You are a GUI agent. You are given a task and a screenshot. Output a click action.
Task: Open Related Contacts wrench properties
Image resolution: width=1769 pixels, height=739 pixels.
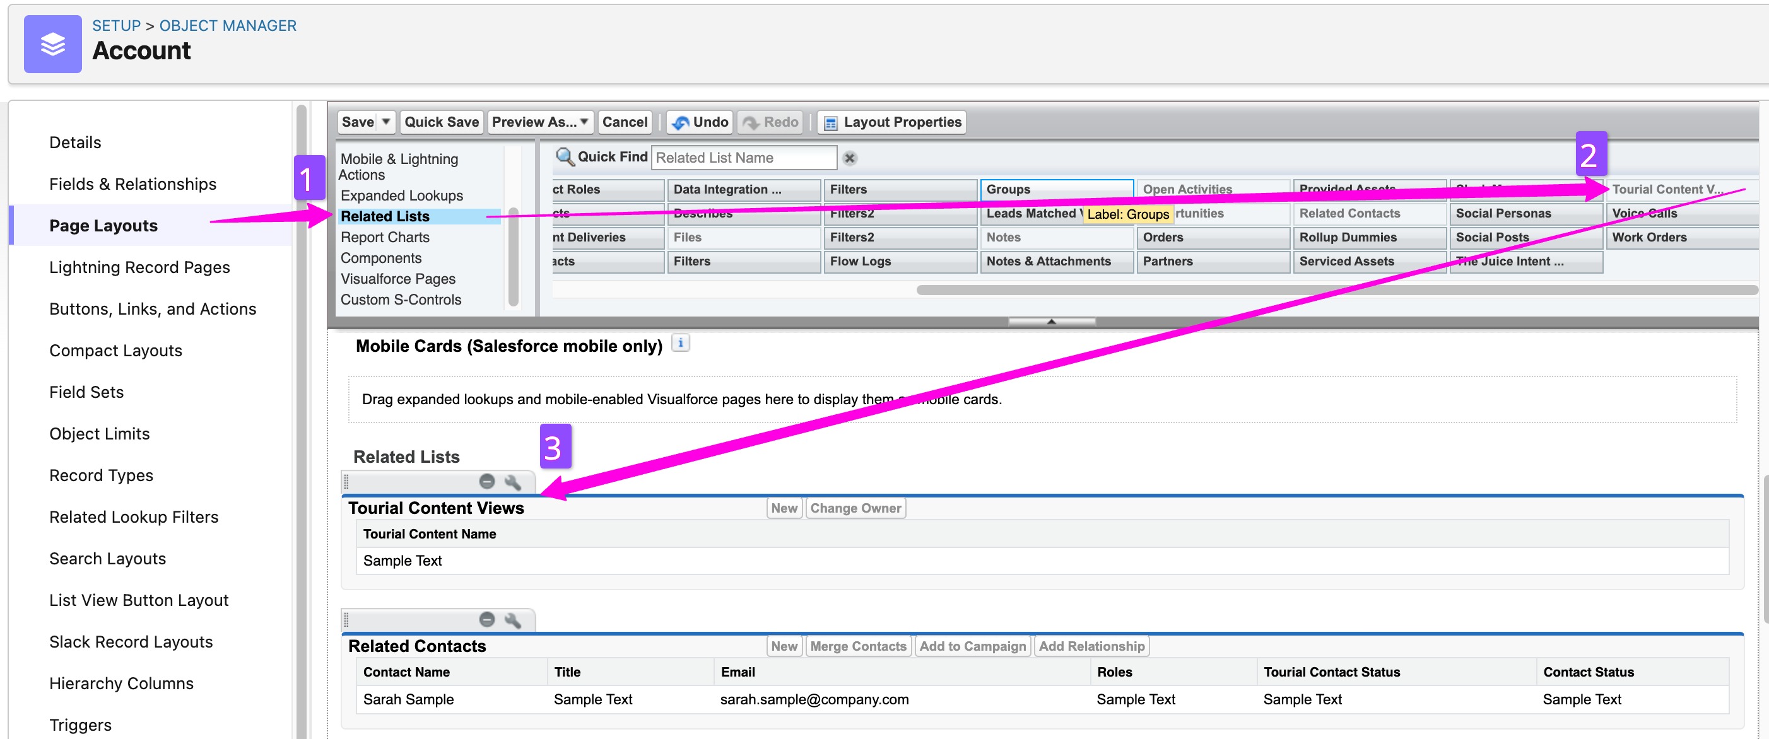tap(513, 620)
